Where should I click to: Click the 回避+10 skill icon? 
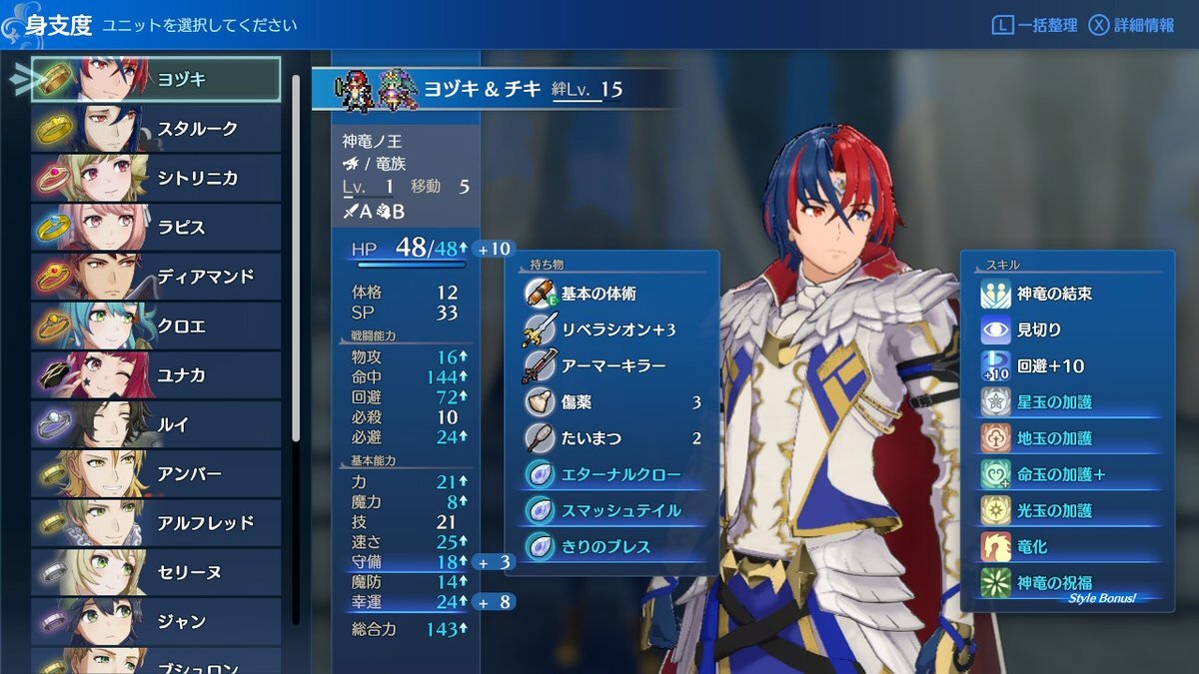click(996, 365)
